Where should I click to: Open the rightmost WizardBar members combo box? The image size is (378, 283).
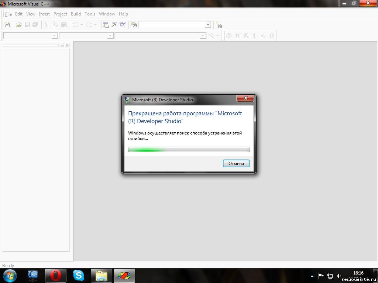coord(161,36)
